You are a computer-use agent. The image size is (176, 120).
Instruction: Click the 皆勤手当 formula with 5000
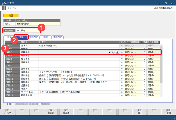point(79,79)
